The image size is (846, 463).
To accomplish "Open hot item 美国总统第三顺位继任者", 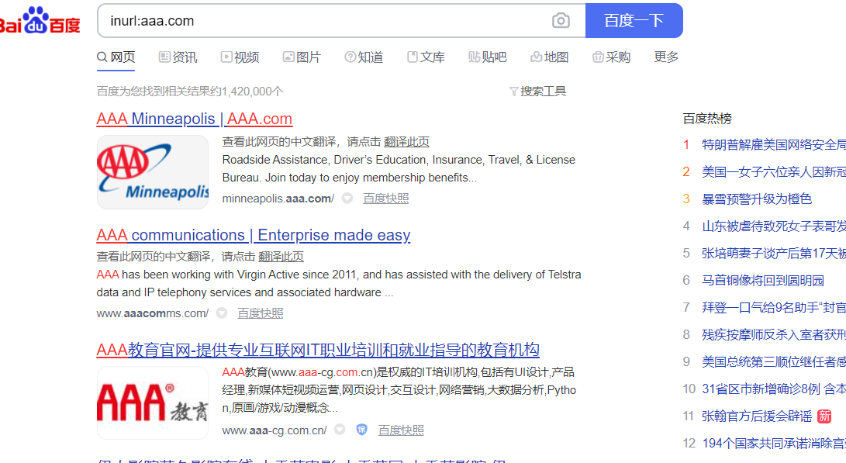I will pyautogui.click(x=774, y=361).
